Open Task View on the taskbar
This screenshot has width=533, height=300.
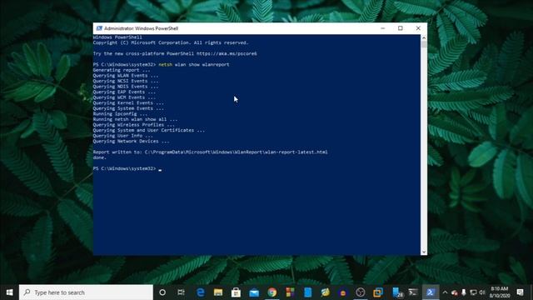(181, 292)
